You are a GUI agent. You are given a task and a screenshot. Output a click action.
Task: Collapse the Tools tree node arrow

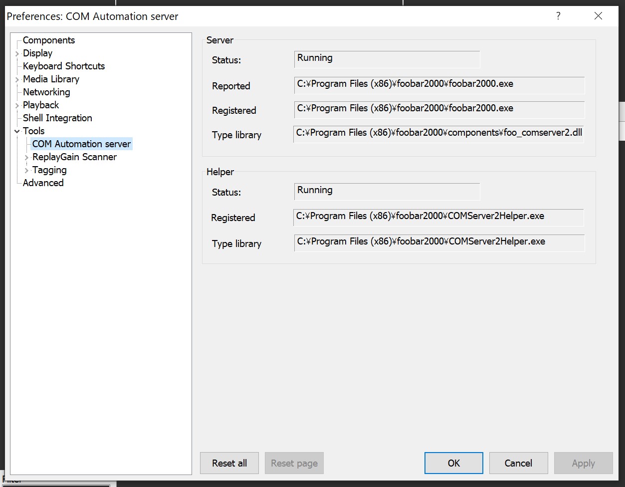pyautogui.click(x=17, y=131)
